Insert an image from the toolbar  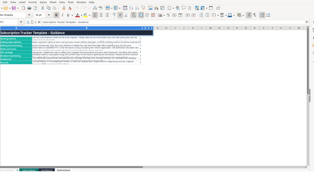point(150,8)
